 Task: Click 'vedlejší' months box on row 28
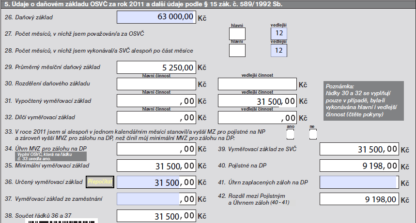click(278, 50)
